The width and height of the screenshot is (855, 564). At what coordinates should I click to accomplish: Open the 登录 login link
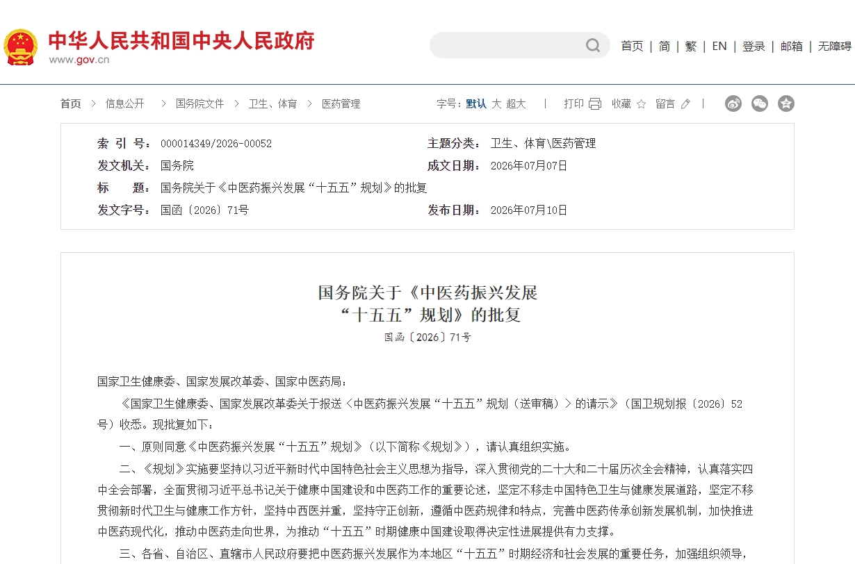[754, 47]
